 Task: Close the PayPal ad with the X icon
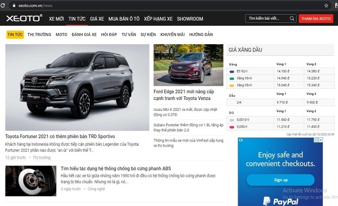[x=321, y=140]
